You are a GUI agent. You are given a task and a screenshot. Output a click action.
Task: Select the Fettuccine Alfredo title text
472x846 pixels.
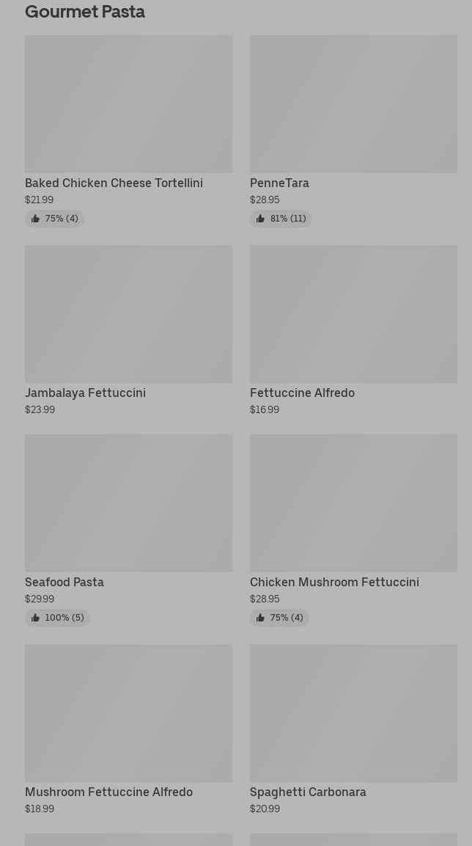[302, 393]
